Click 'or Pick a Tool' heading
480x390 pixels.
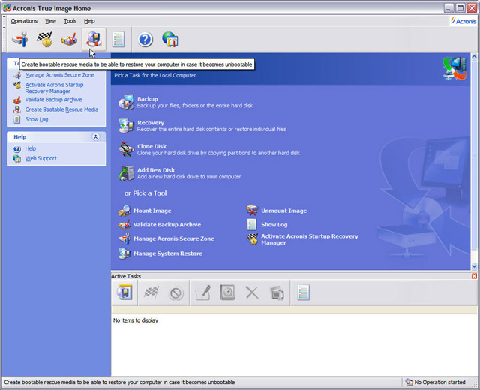[x=145, y=193]
